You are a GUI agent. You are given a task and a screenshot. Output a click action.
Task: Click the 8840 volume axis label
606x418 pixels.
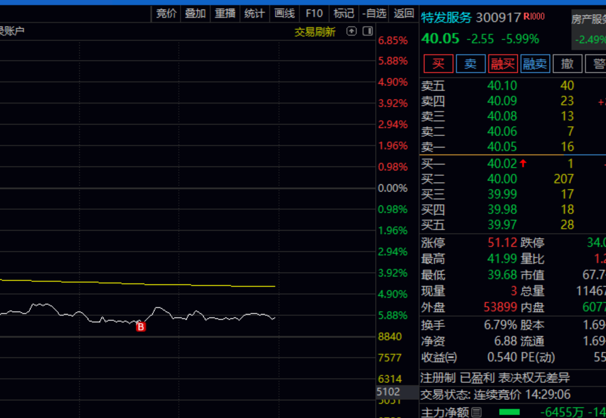[x=389, y=337]
